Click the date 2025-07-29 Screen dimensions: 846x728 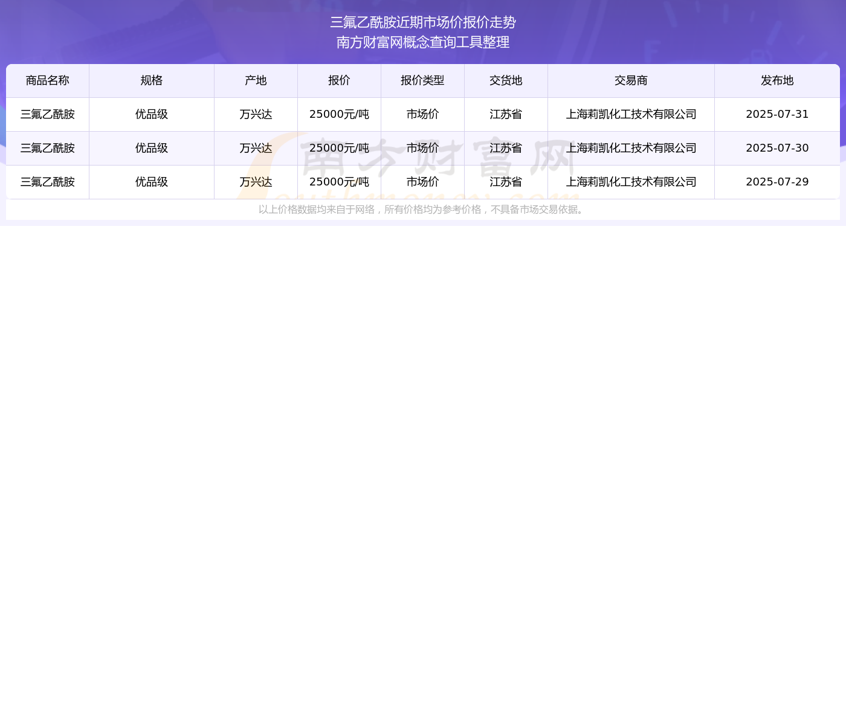click(777, 182)
